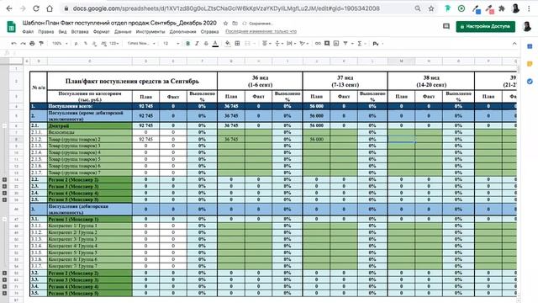Bookmark this page in address bar

pyautogui.click(x=431, y=8)
